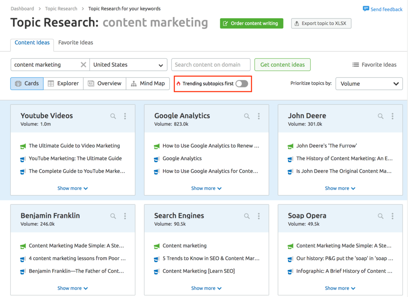The width and height of the screenshot is (408, 297).
Task: Clear the content marketing keyword with X icon
Action: click(x=83, y=65)
